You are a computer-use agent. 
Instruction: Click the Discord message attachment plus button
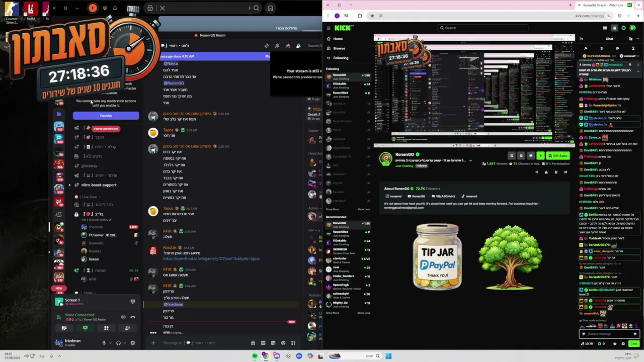(x=153, y=343)
